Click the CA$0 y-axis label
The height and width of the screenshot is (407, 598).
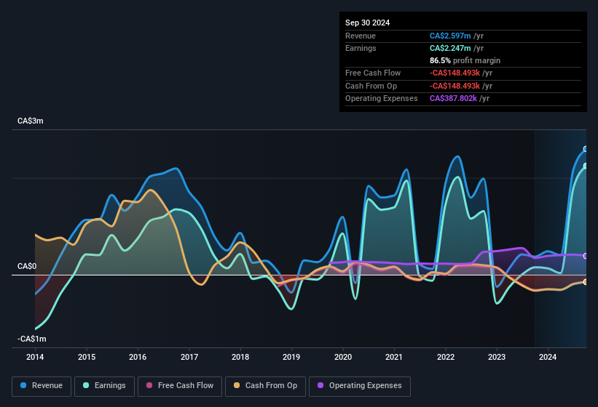click(27, 266)
